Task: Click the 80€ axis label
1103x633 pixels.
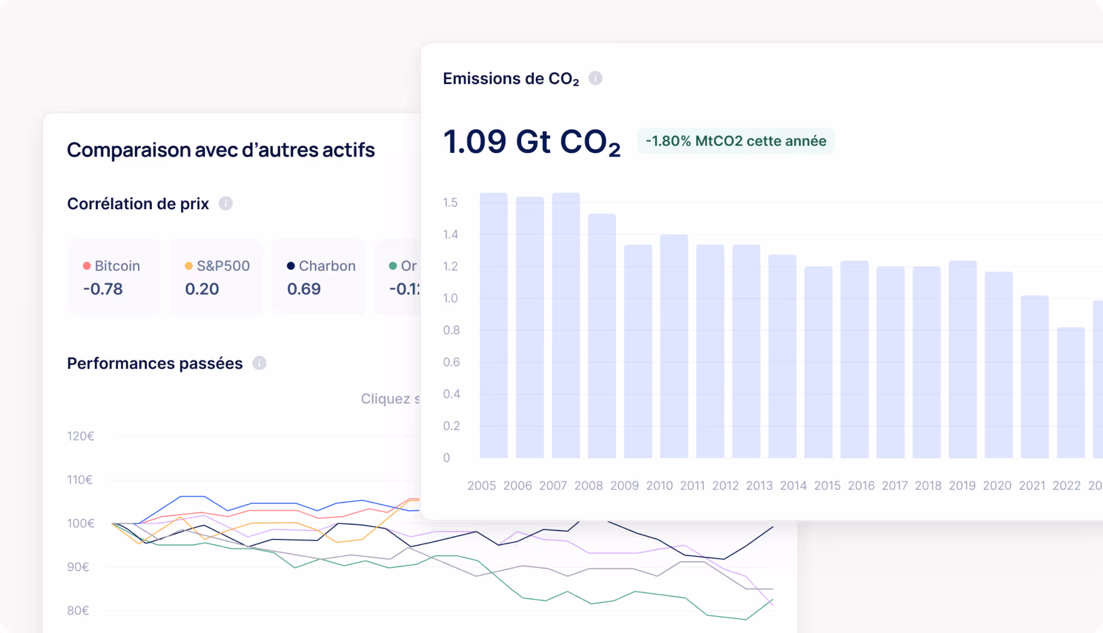Action: coord(78,611)
